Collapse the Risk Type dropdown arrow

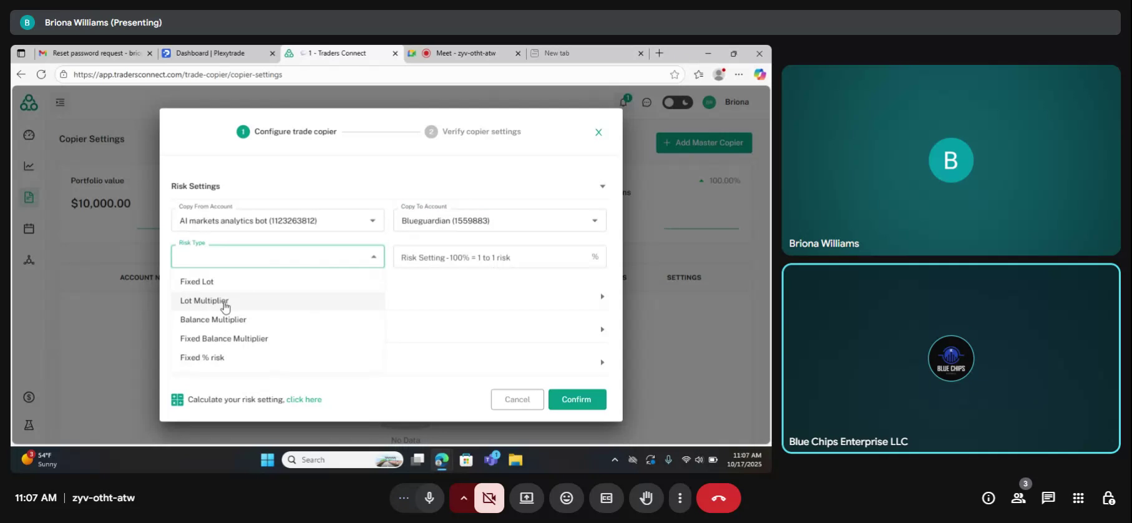click(x=373, y=257)
